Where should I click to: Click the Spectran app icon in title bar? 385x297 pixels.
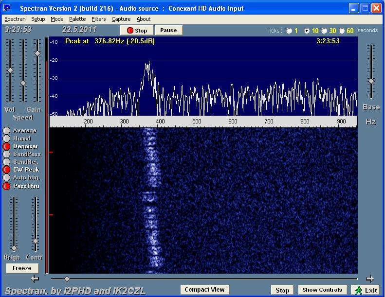(x=7, y=8)
